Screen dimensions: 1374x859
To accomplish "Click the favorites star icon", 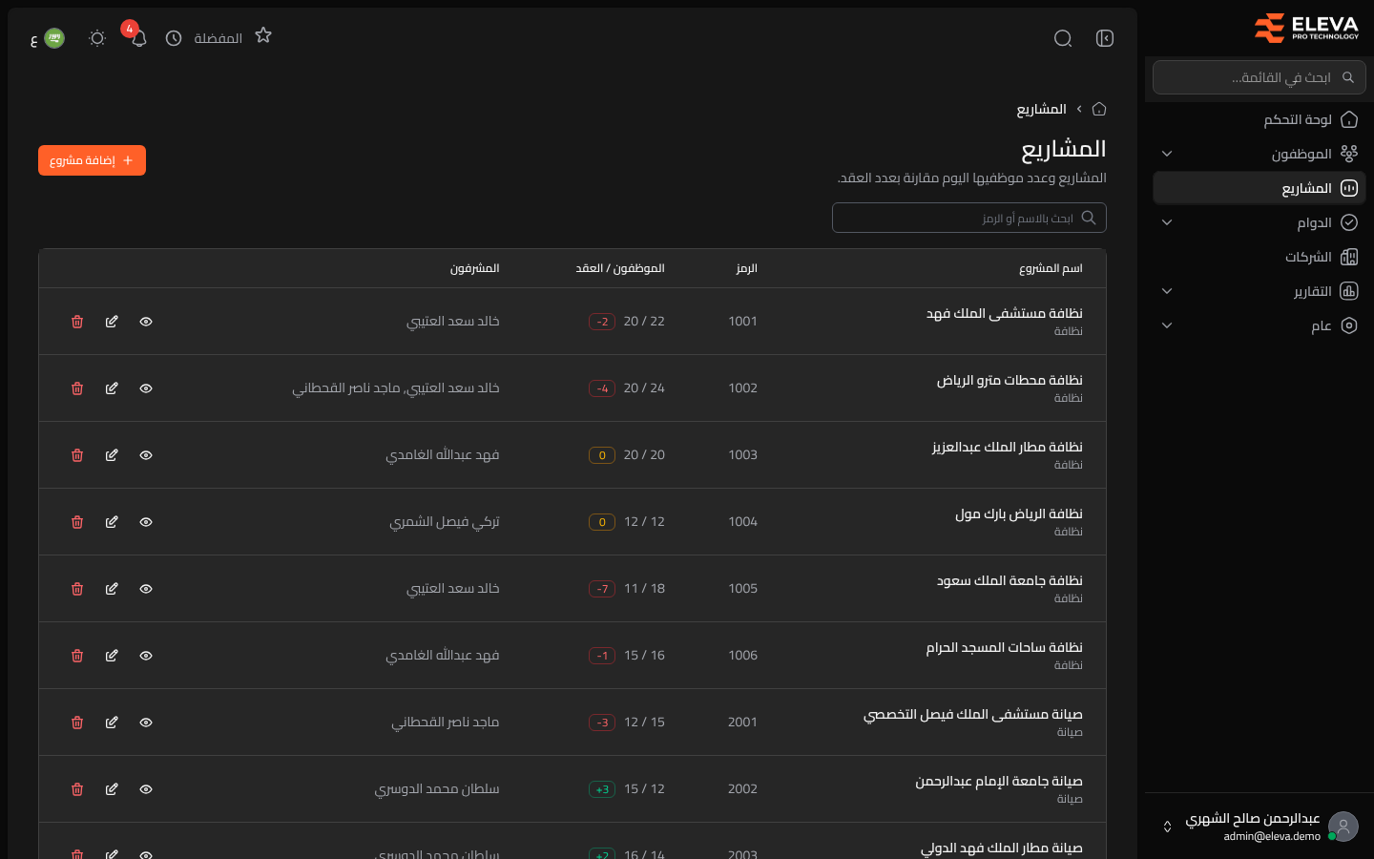I will 263,35.
